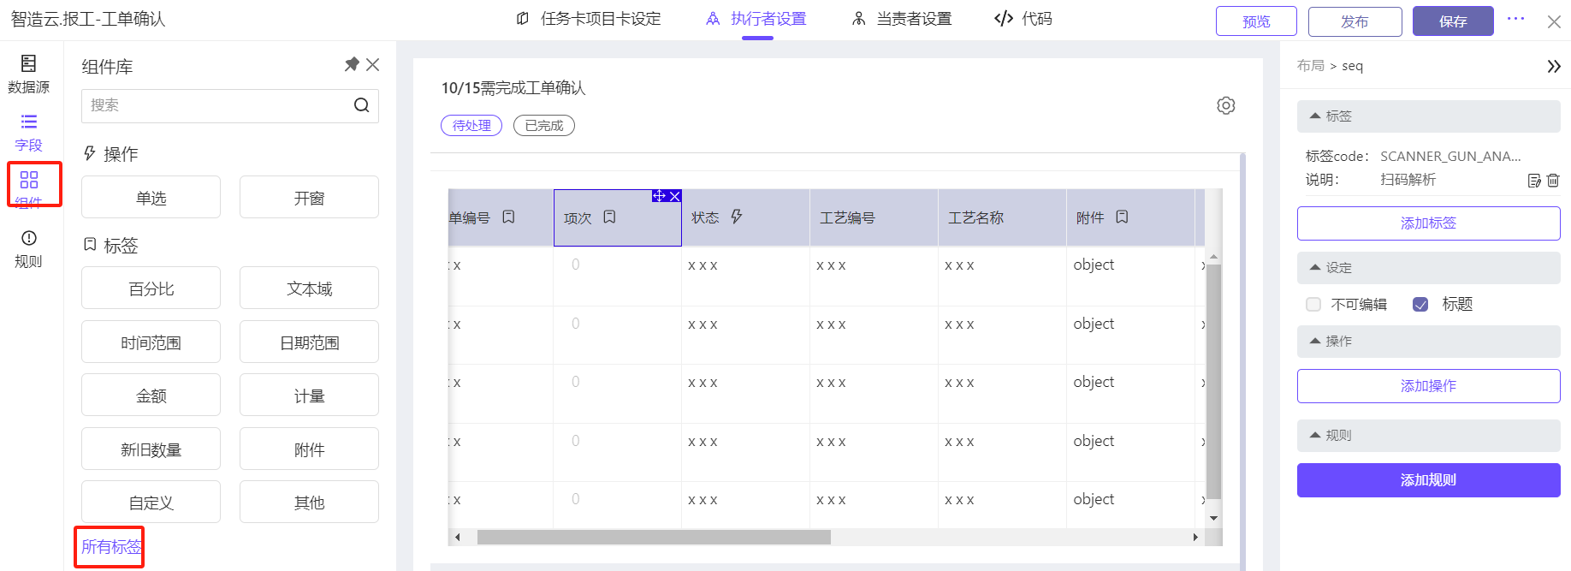
Task: Pick the 日期范围 tag component
Action: point(309,342)
